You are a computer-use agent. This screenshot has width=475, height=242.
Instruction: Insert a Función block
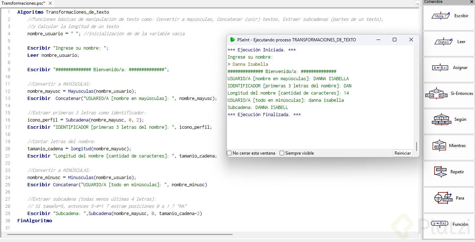pos(449,224)
